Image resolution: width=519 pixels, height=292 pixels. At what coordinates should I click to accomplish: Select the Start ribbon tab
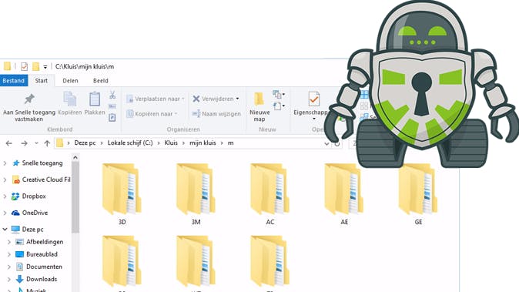[42, 80]
